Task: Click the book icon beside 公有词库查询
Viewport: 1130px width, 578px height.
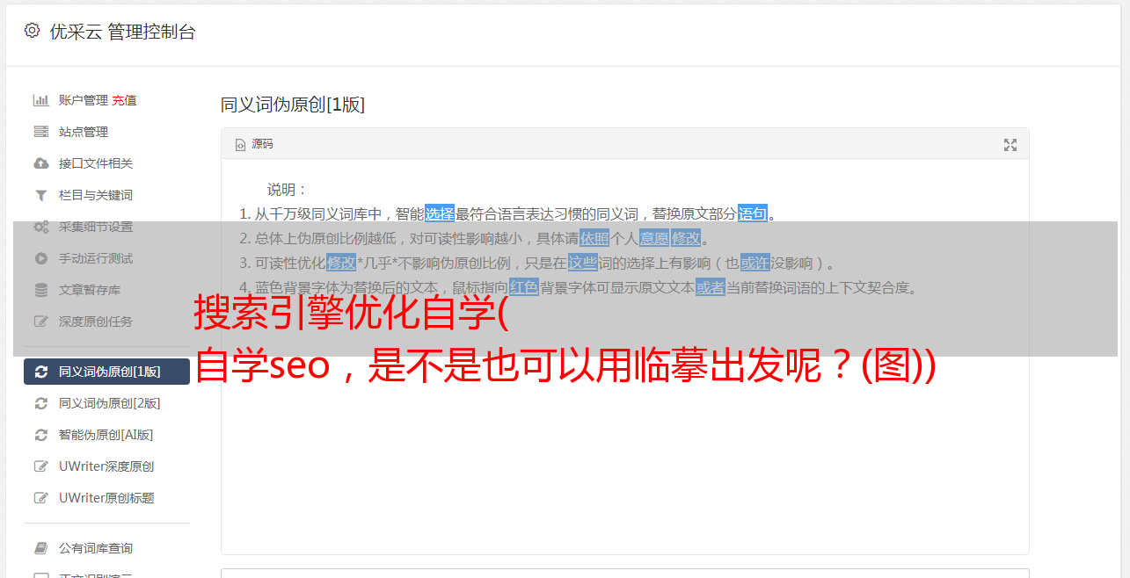Action: click(40, 548)
